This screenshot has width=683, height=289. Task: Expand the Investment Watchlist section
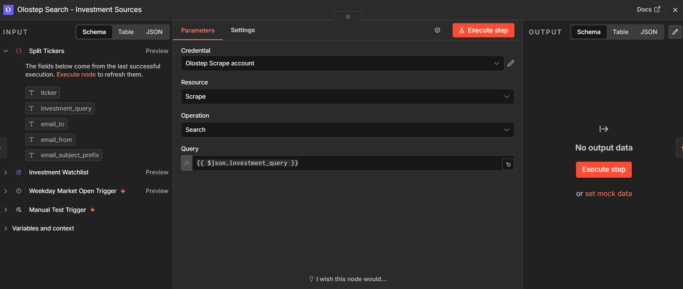6,172
